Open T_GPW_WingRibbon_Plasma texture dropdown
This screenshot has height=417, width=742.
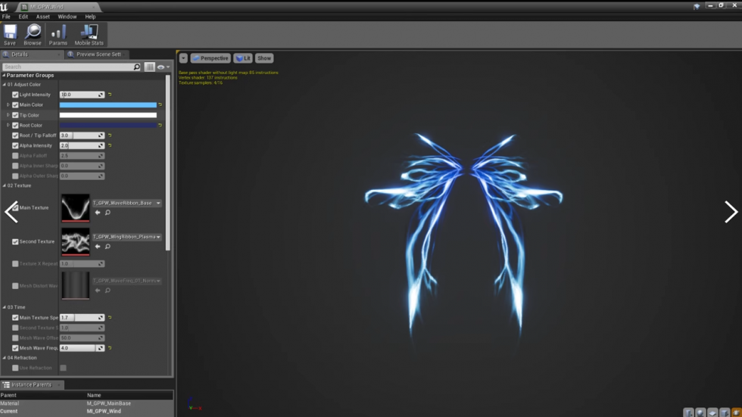[127, 237]
